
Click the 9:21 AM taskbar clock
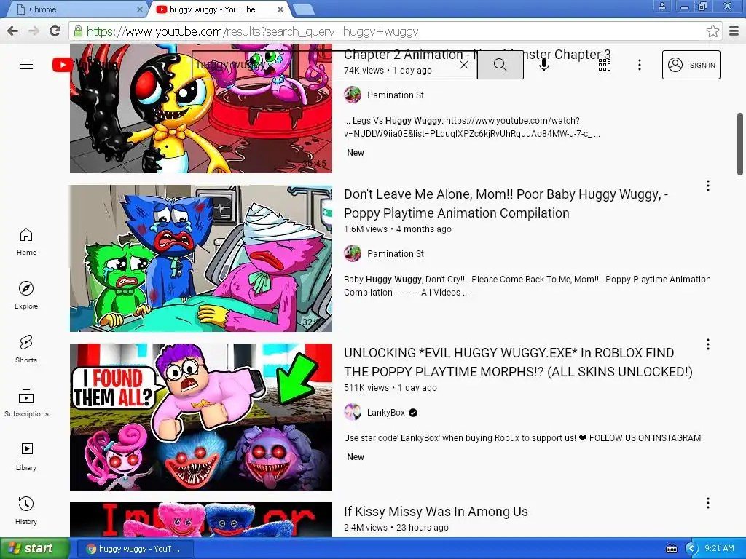tap(719, 548)
